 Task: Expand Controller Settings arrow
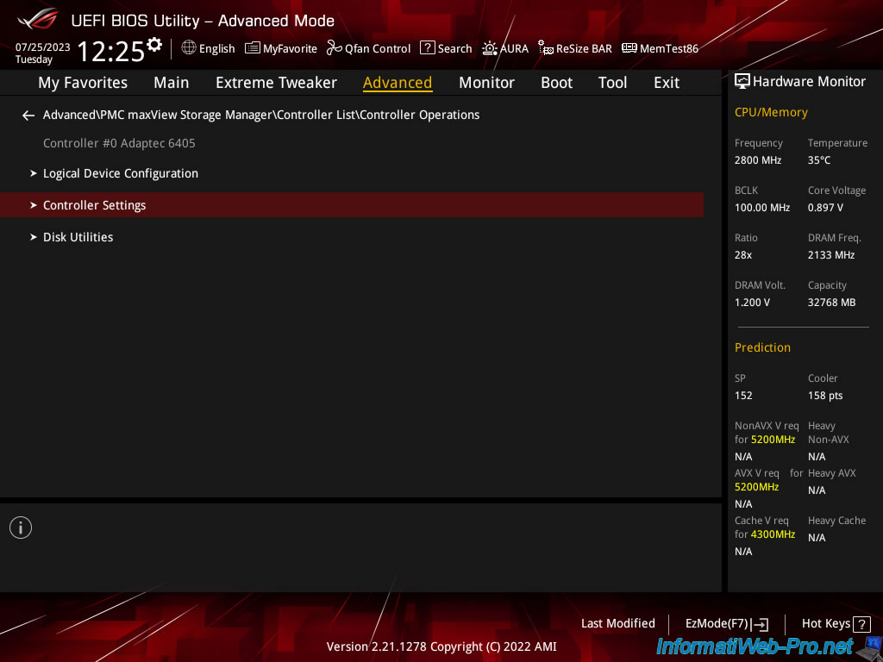[x=34, y=205]
